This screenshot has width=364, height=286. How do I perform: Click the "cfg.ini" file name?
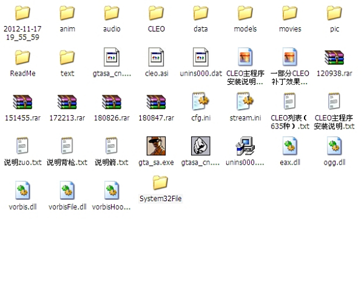point(201,118)
